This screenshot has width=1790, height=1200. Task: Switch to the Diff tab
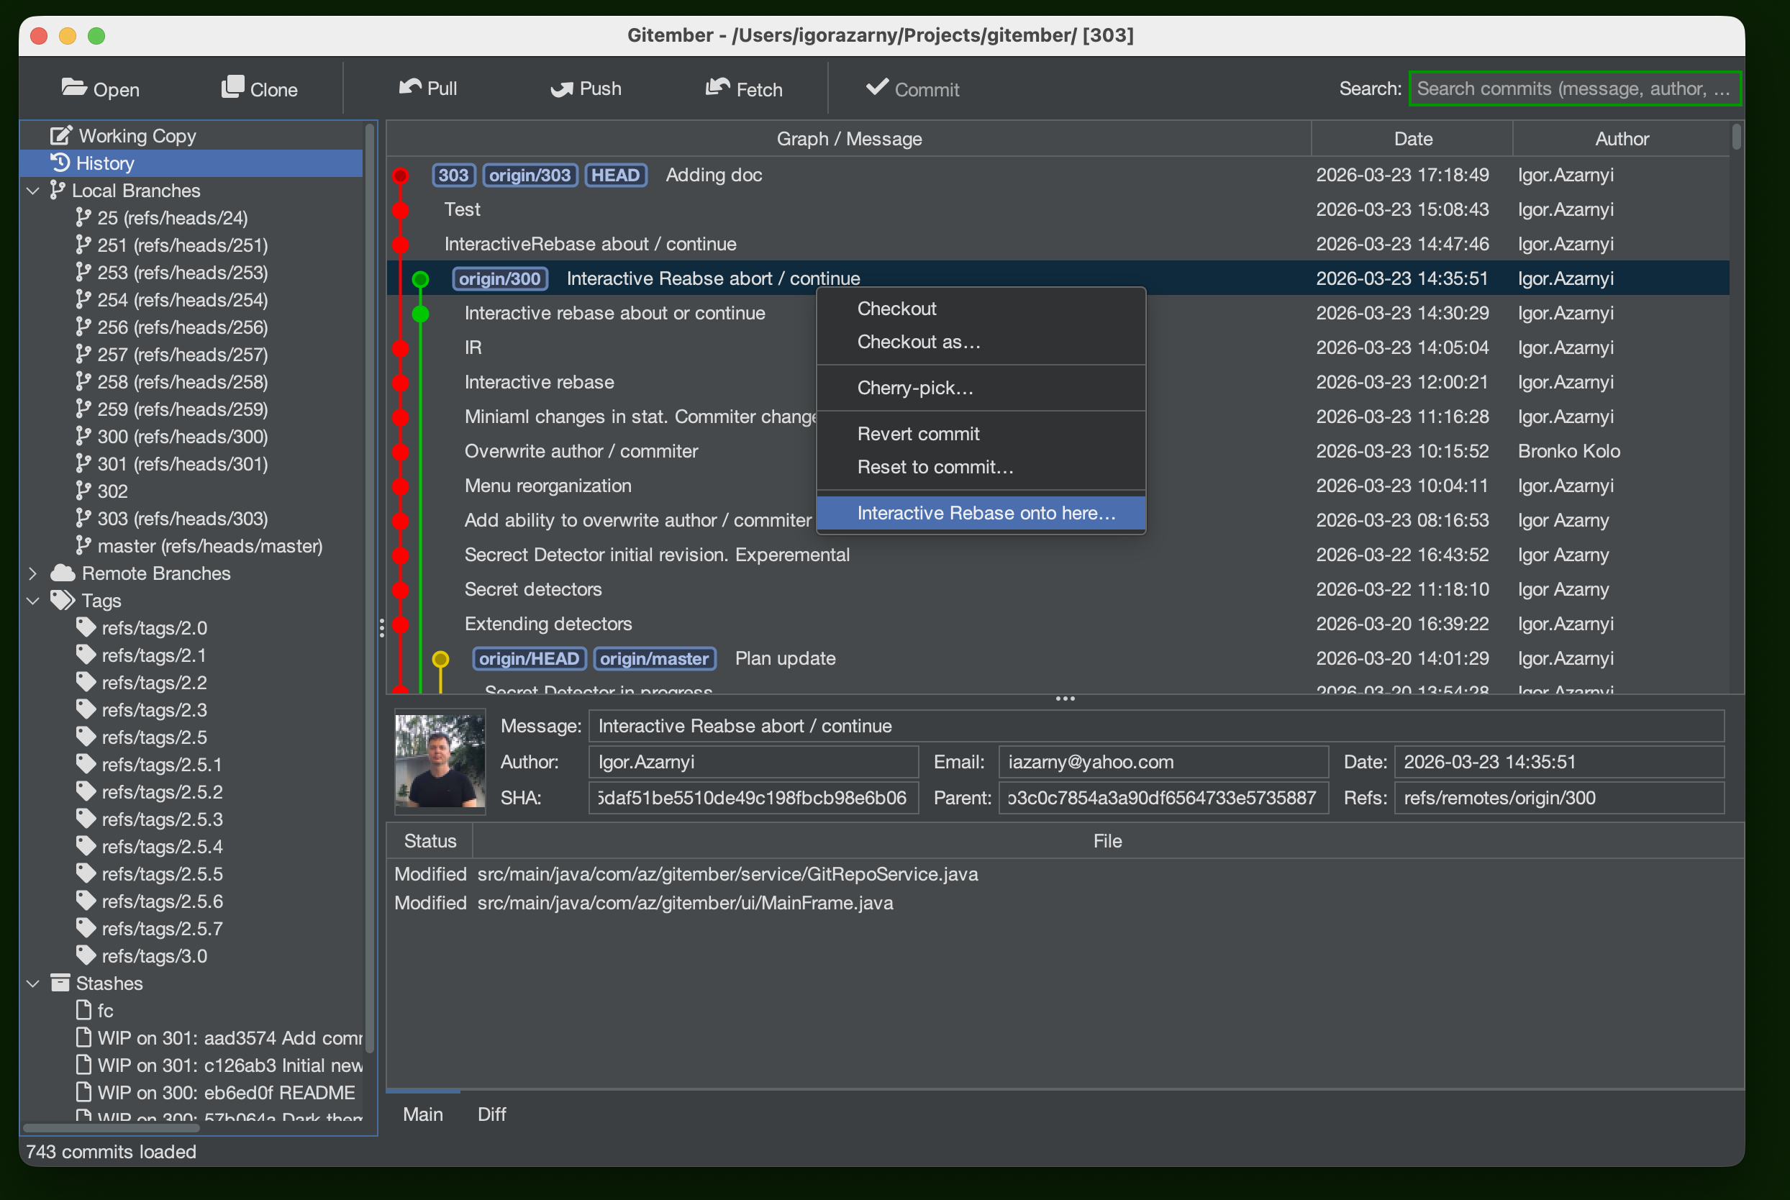pyautogui.click(x=492, y=1114)
